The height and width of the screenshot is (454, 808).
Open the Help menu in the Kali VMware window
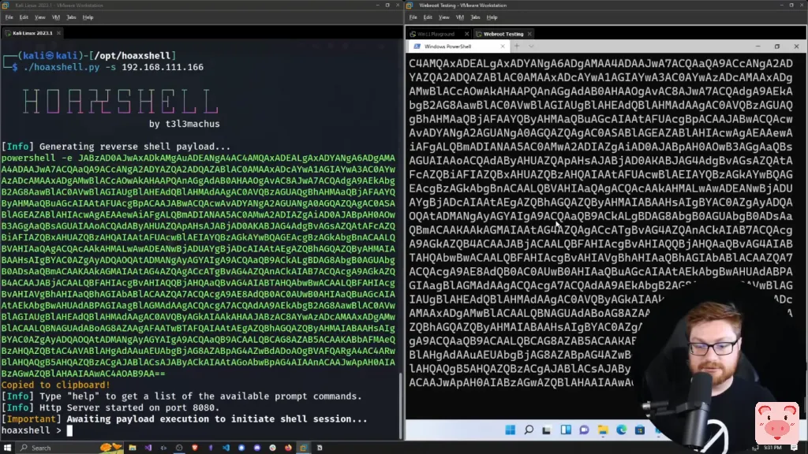[x=88, y=17]
